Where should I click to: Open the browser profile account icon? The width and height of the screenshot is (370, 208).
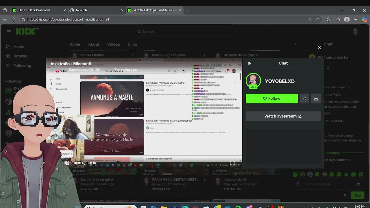click(347, 19)
